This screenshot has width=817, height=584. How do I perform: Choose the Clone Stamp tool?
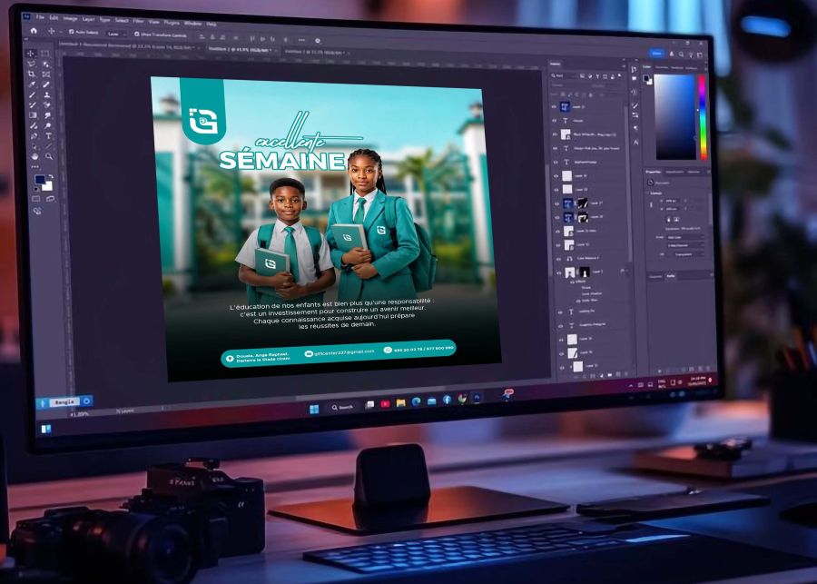pos(47,94)
